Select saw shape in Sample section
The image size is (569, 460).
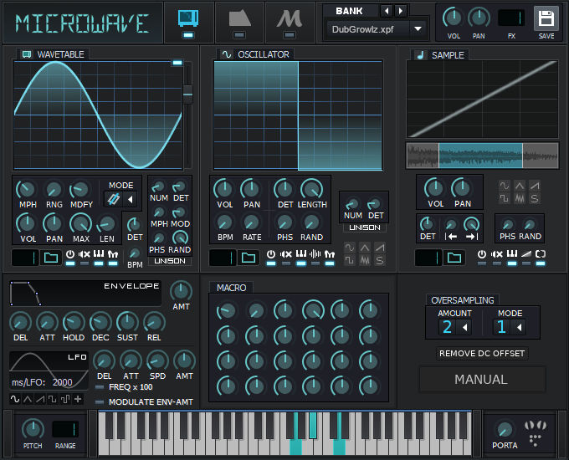click(x=535, y=187)
